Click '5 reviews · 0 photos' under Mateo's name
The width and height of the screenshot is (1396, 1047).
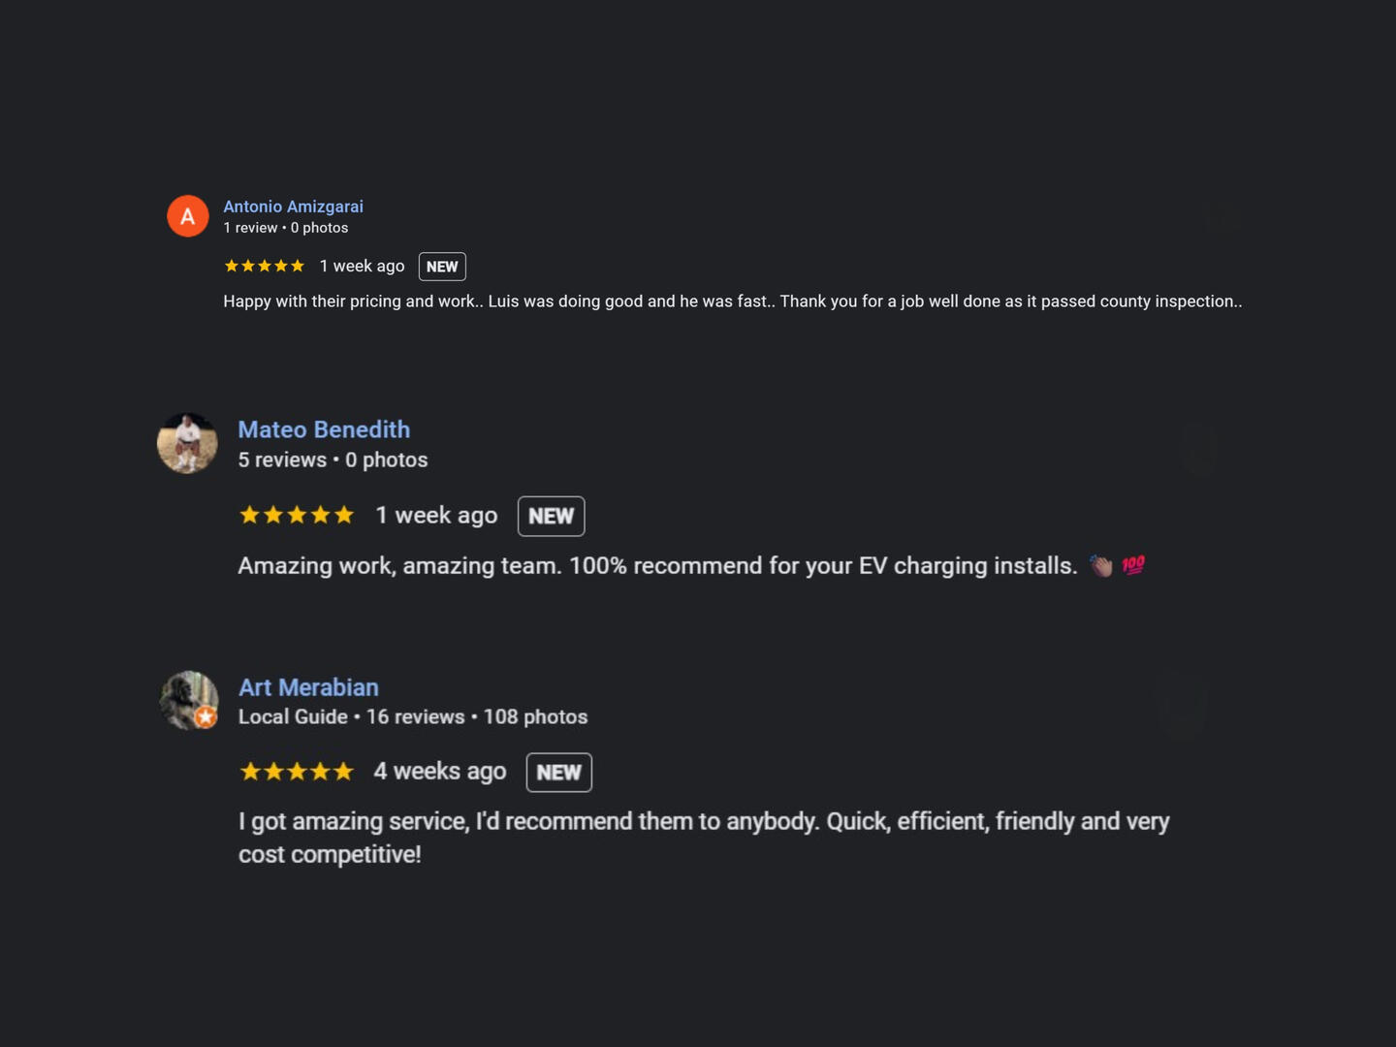point(333,460)
